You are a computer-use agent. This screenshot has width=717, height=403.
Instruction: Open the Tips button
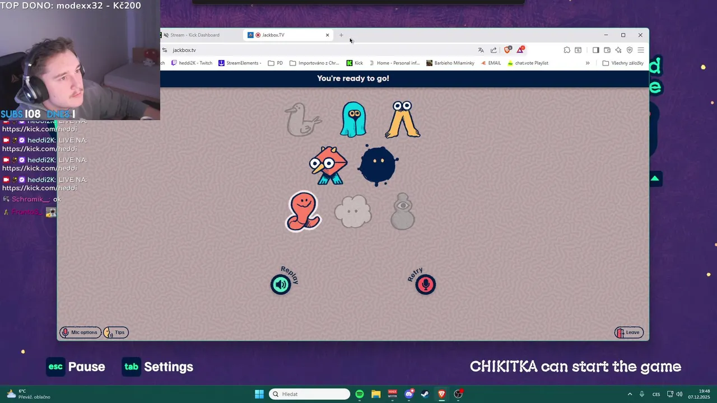click(x=116, y=332)
